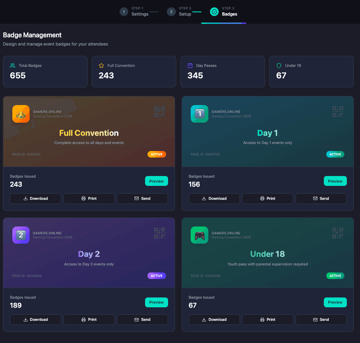Click the Under 18 shield icon
Viewport: 360px width, 343px height.
279,66
